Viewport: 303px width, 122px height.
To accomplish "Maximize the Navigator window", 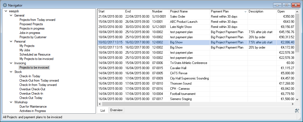I will pyautogui.click(x=286, y=5).
